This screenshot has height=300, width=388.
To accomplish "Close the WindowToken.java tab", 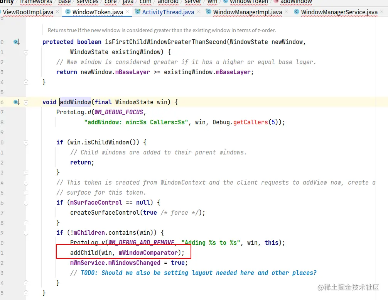I will click(x=127, y=12).
